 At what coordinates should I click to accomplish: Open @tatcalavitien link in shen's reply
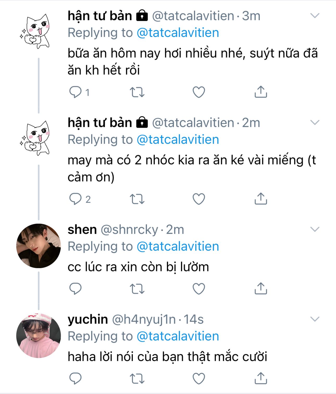point(178,247)
